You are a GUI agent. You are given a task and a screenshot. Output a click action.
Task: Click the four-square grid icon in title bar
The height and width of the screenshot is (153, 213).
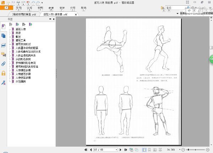(x=187, y=2)
